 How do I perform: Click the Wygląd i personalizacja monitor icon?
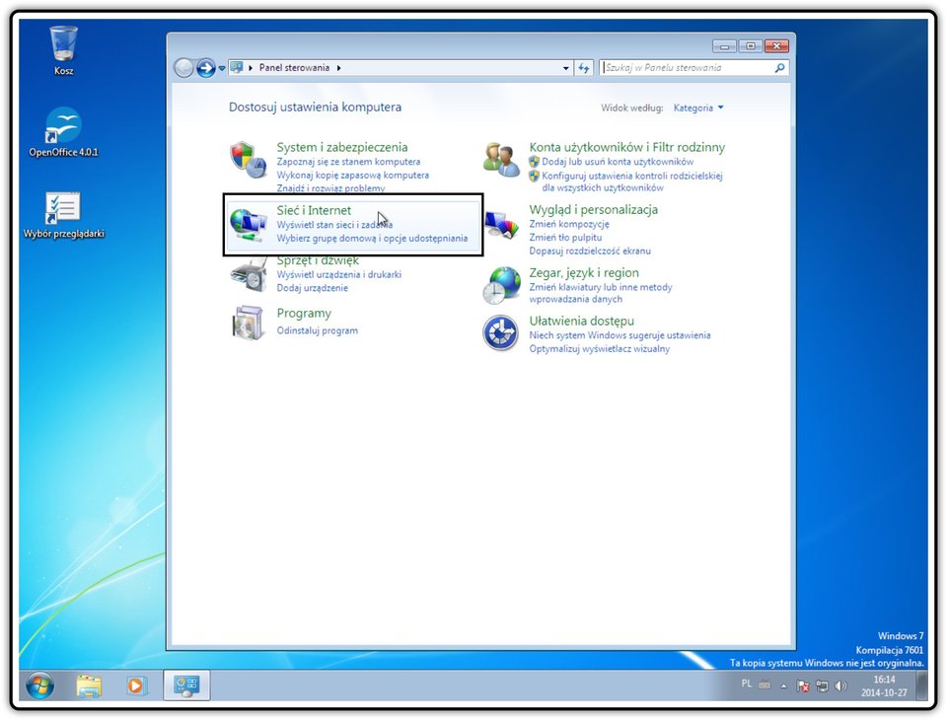click(501, 226)
